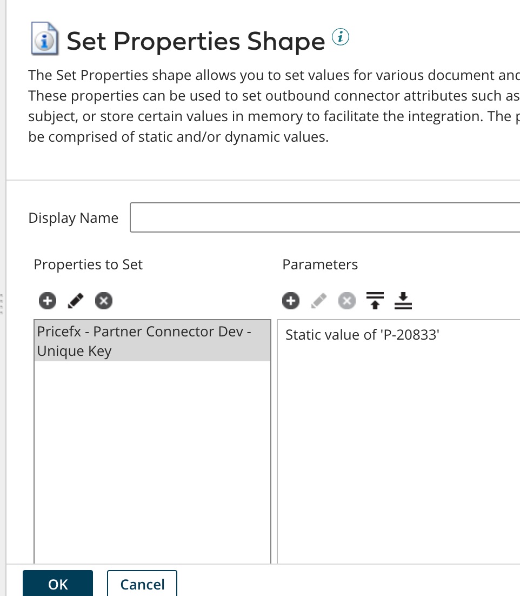Click the document icon left of the title

[44, 39]
